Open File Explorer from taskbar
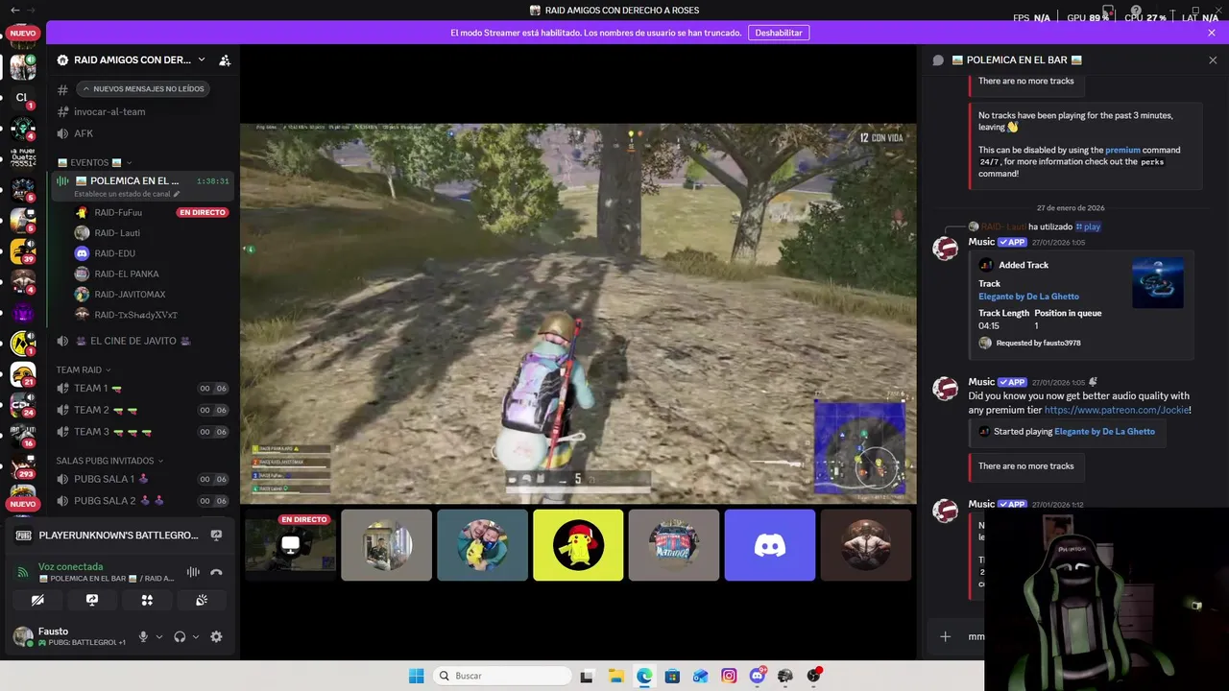This screenshot has height=691, width=1229. pyautogui.click(x=615, y=676)
